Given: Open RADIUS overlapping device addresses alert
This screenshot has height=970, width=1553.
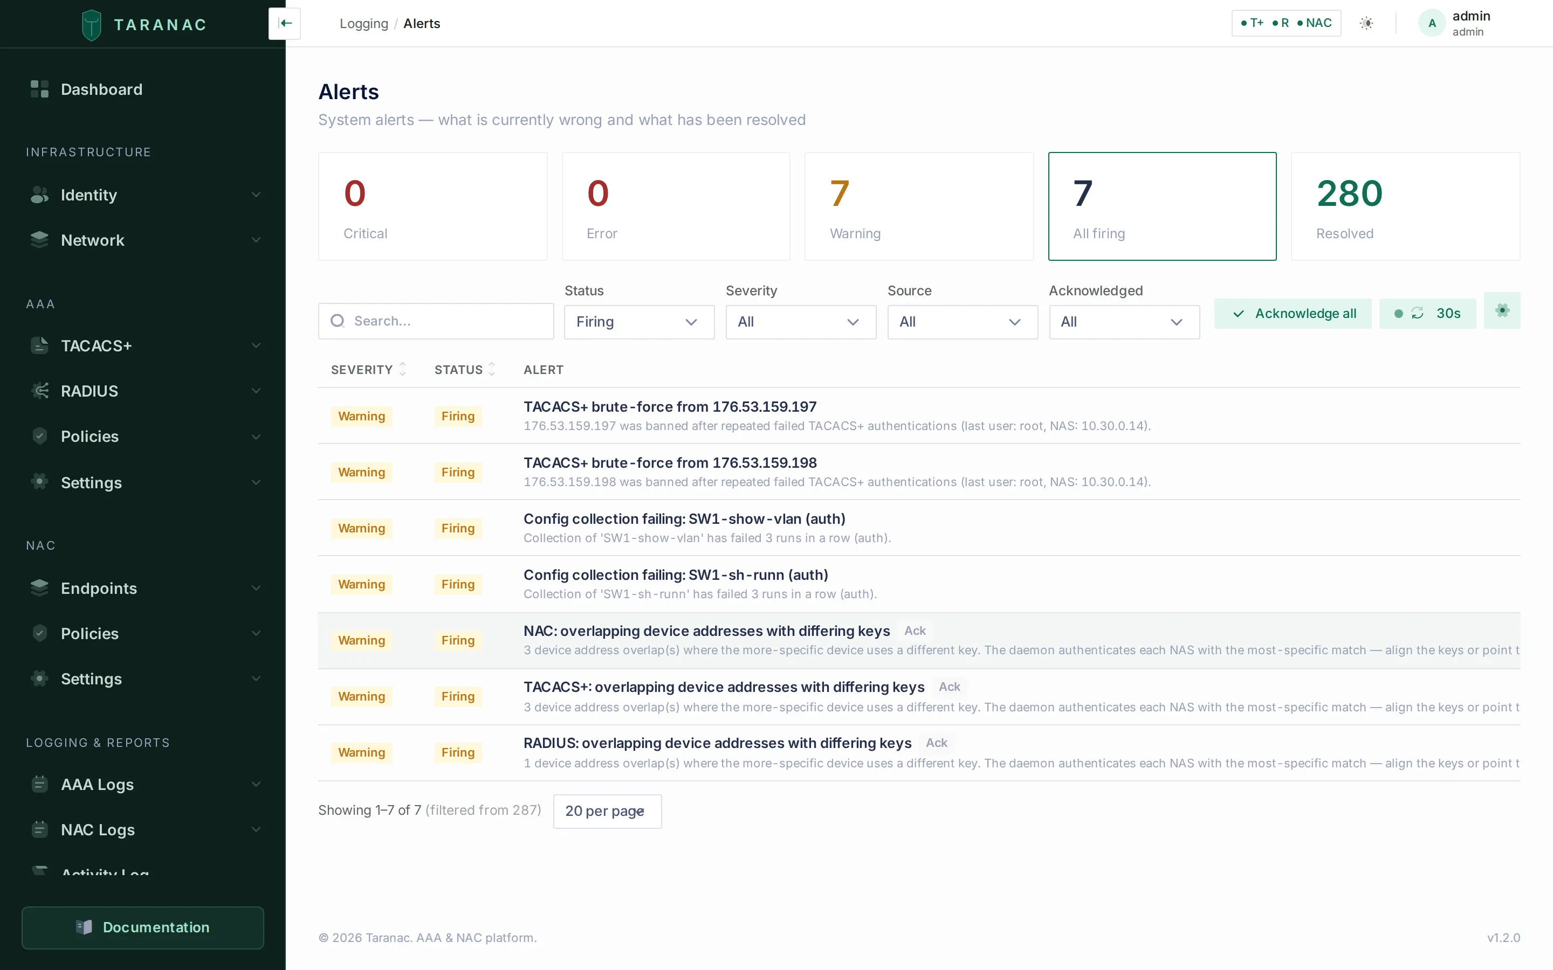Looking at the screenshot, I should click(919, 752).
